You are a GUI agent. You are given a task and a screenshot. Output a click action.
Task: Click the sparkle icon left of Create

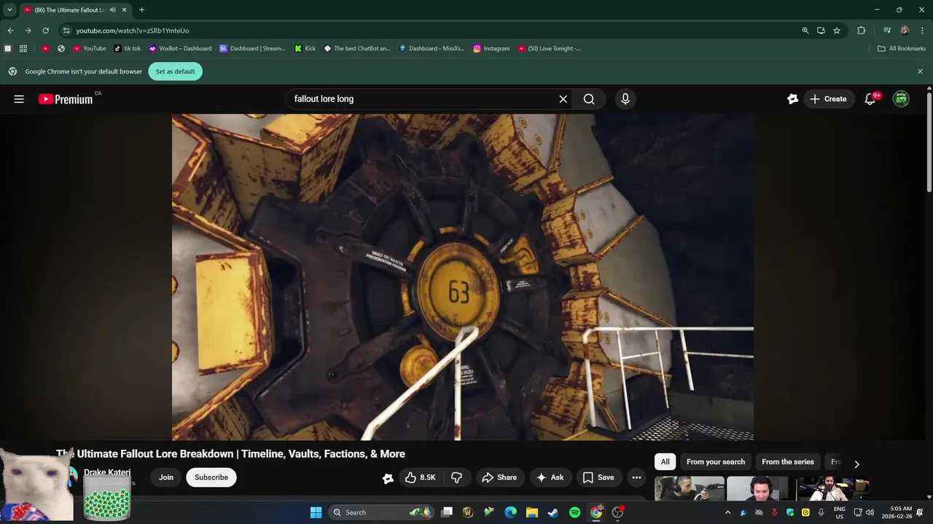click(793, 99)
